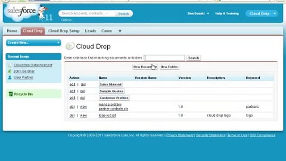Edit the Sample Quotes folder
This screenshot has width=286, height=161.
(72, 91)
